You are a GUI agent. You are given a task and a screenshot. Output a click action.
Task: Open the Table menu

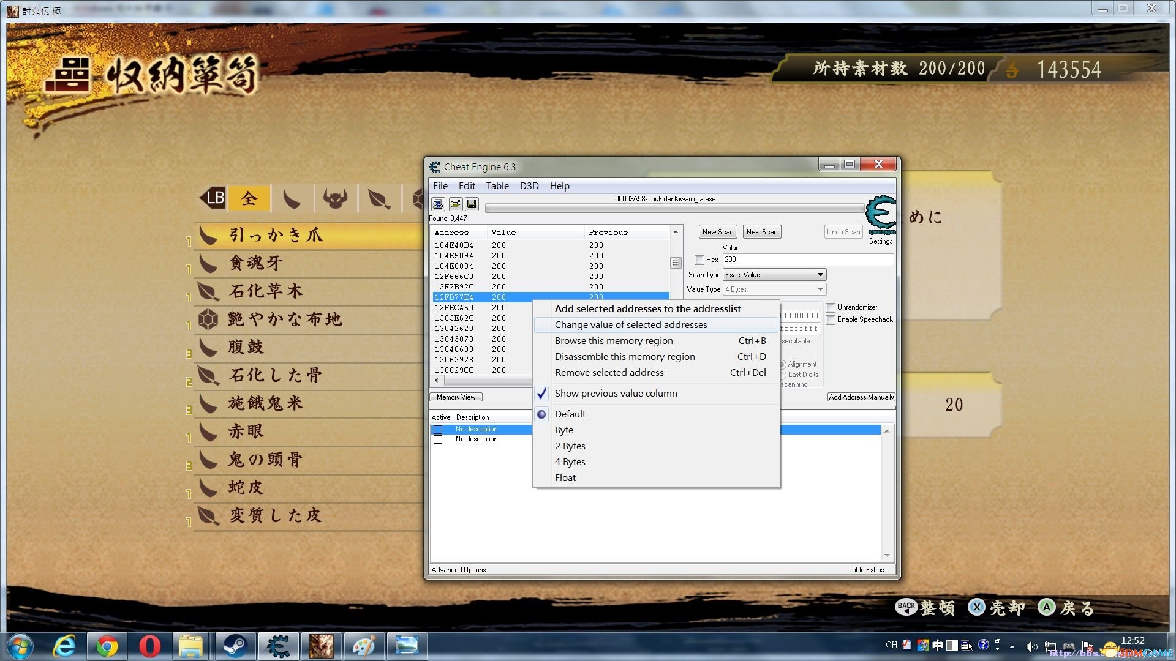coord(497,186)
